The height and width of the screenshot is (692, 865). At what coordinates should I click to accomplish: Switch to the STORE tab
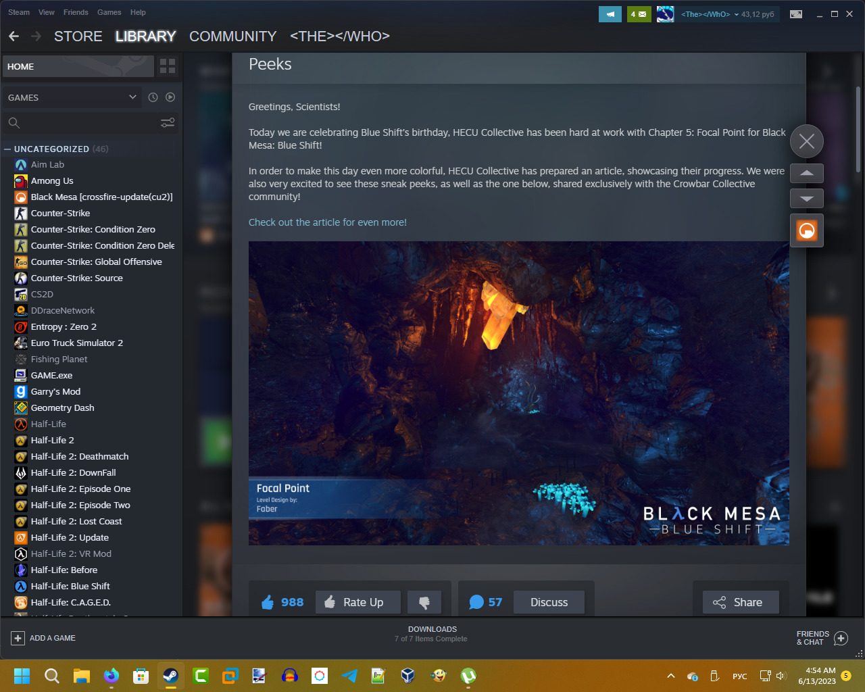pyautogui.click(x=78, y=36)
